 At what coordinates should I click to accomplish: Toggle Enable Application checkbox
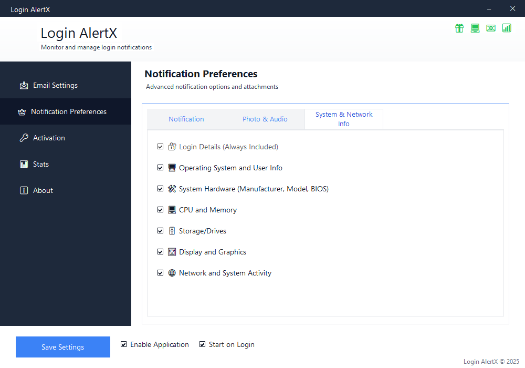point(123,344)
